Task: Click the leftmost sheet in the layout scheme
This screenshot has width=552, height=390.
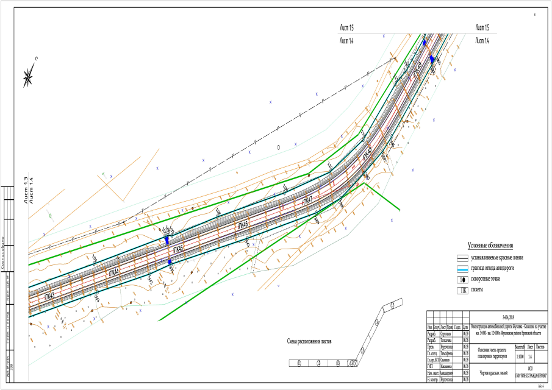Action: 299,364
